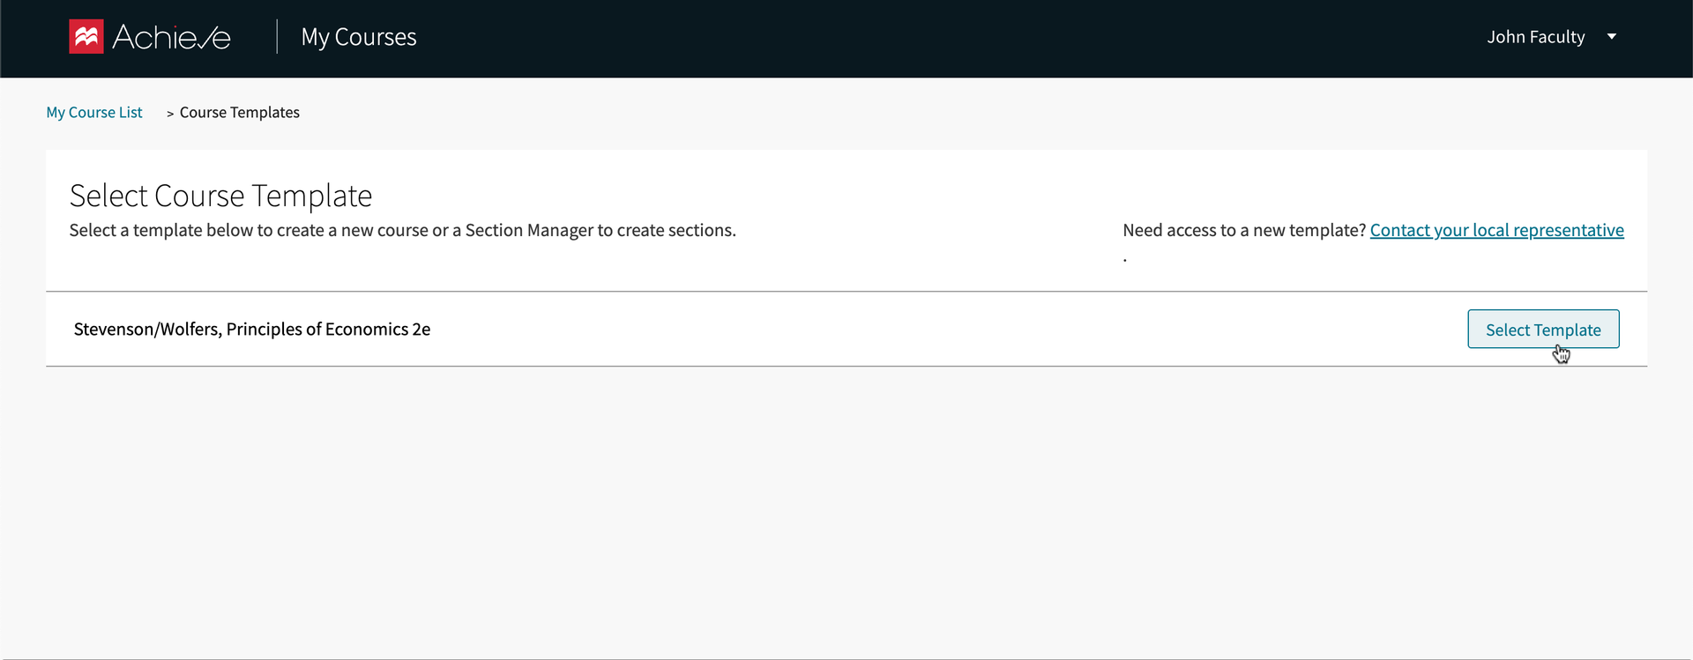1693x660 pixels.
Task: Click the Select Course Template heading
Action: tap(220, 196)
